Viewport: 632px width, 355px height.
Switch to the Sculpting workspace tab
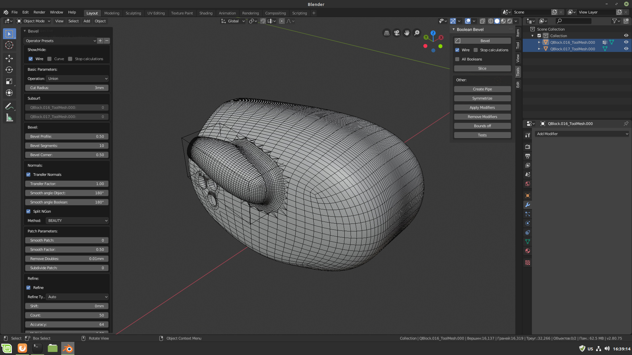click(x=133, y=13)
